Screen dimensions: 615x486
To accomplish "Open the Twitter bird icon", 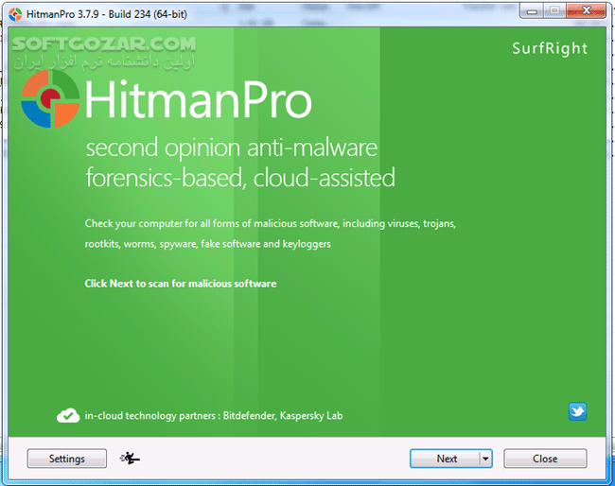I will point(577,411).
